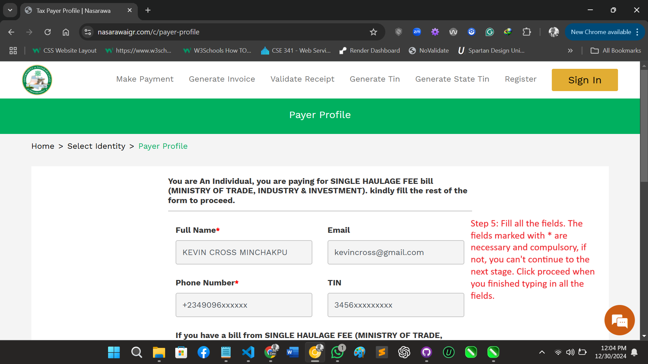The width and height of the screenshot is (648, 364).
Task: Open taskbar Search
Action: pos(136,353)
